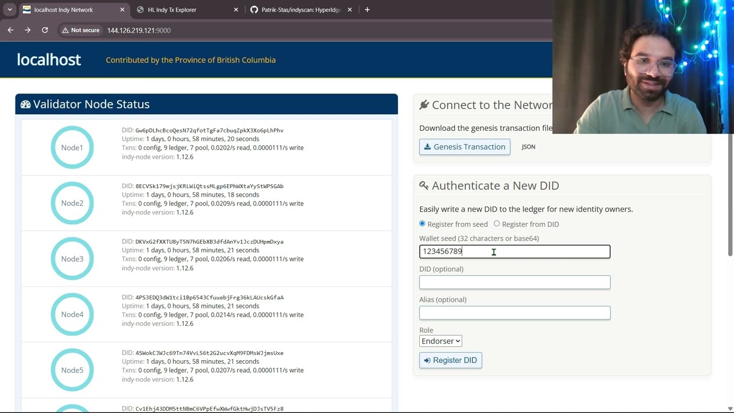Viewport: 734px width, 413px height.
Task: Click the Node1 status circle
Action: coord(72,147)
